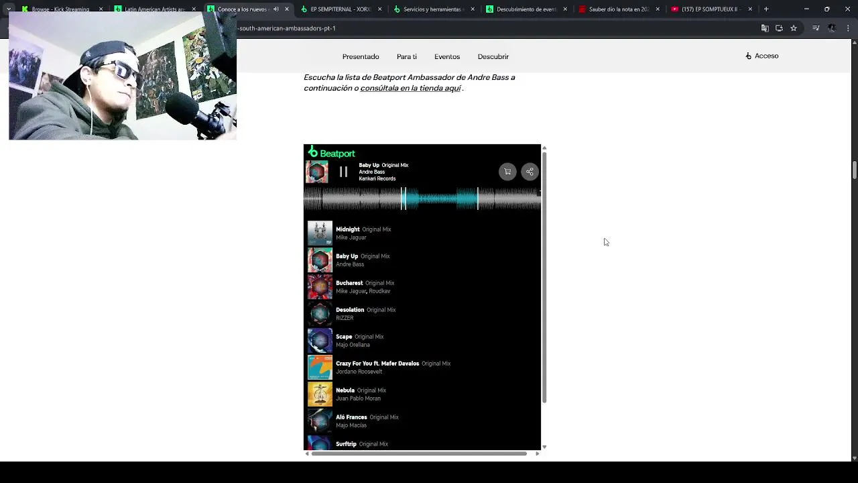Click the page's main vertical scrollbar thumb
The height and width of the screenshot is (483, 858).
click(854, 170)
